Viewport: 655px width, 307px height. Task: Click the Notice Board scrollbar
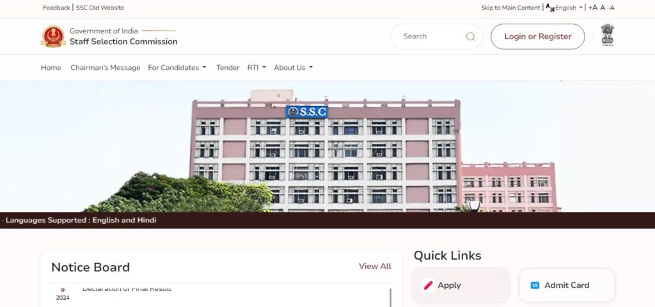[x=391, y=297]
